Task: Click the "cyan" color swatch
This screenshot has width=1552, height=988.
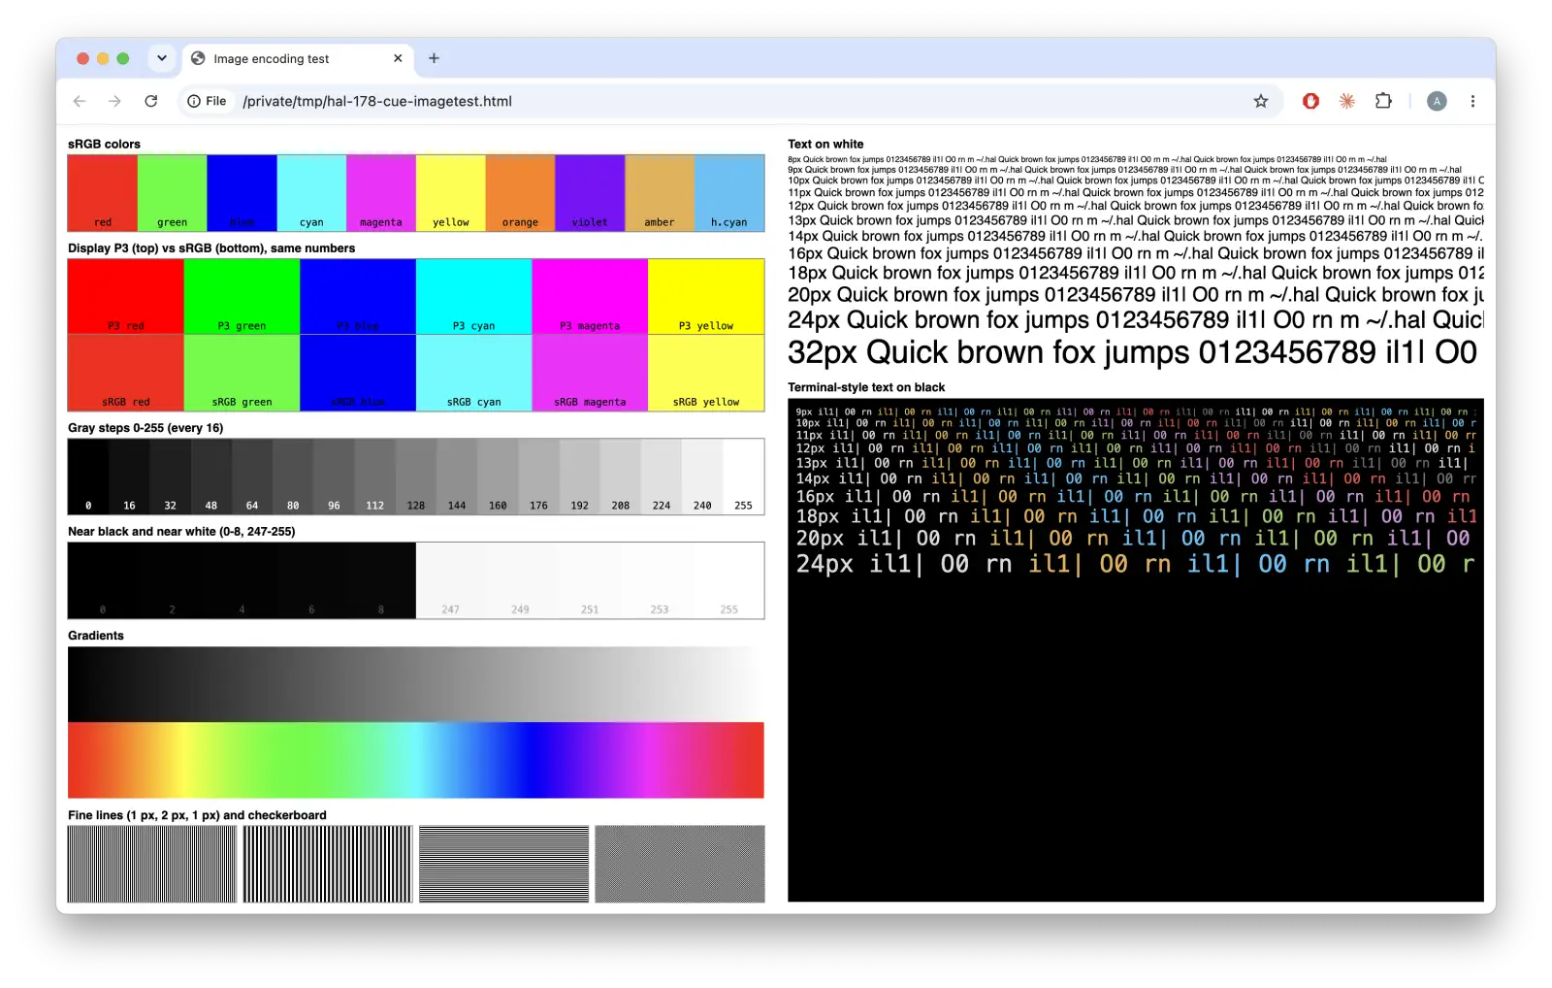Action: click(311, 193)
